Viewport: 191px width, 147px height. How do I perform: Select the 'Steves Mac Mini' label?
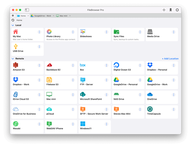122,114
